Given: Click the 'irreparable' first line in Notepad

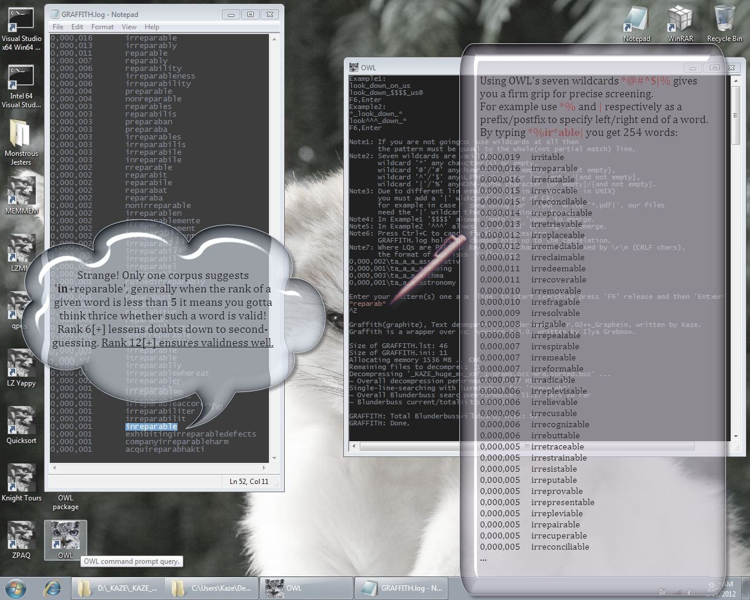Looking at the screenshot, I should click(x=151, y=38).
